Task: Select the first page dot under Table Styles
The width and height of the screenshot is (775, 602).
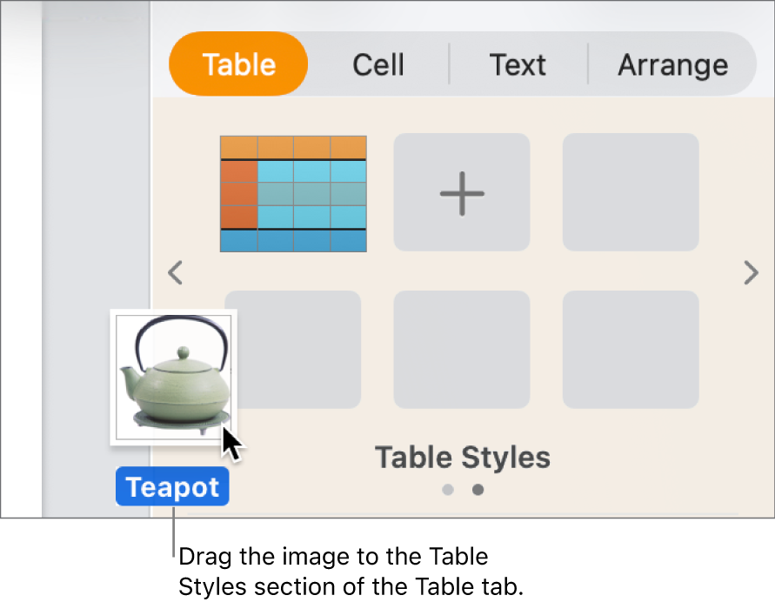Action: [448, 490]
